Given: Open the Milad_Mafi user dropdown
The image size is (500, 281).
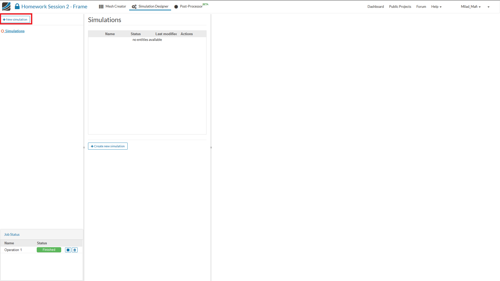Looking at the screenshot, I should click(x=471, y=7).
